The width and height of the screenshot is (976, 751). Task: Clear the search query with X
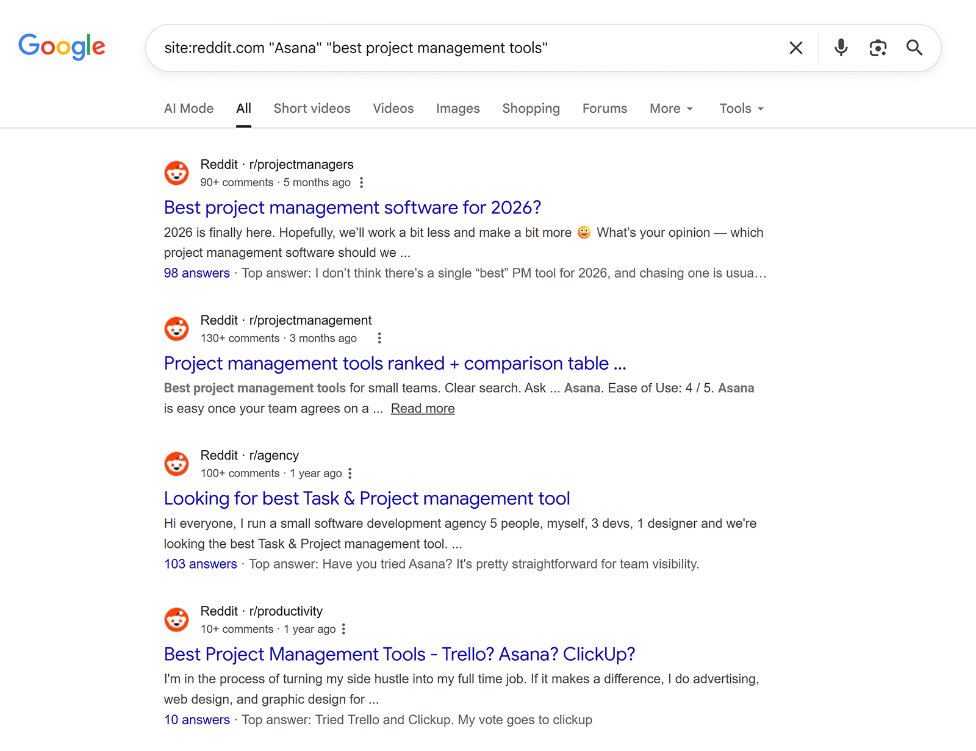795,48
